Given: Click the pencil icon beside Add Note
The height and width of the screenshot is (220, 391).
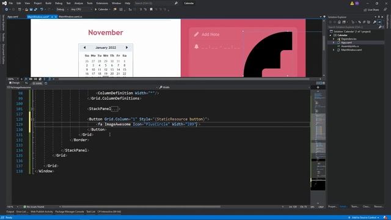Looking at the screenshot, I should (196, 34).
